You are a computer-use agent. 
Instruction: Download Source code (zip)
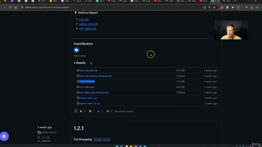(88, 98)
